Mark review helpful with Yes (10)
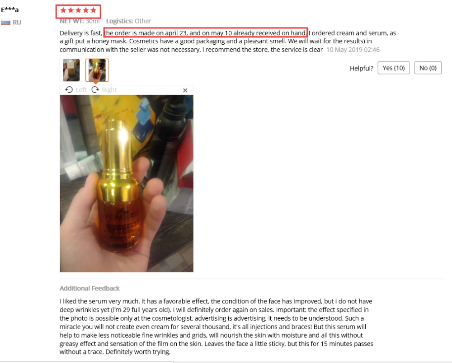Viewport: 452px width, 363px height. click(394, 68)
